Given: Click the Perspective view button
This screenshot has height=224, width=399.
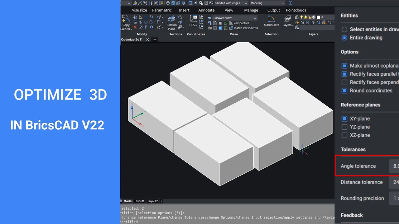Looking at the screenshot, I should click(239, 23).
